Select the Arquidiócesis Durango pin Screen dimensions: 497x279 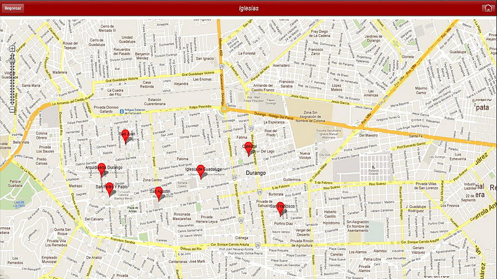tap(101, 170)
